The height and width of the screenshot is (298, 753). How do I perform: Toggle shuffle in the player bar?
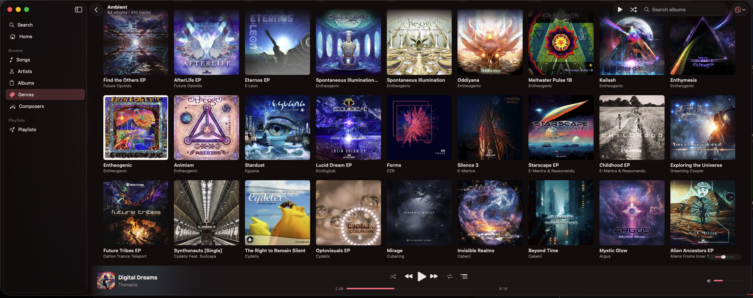[393, 277]
